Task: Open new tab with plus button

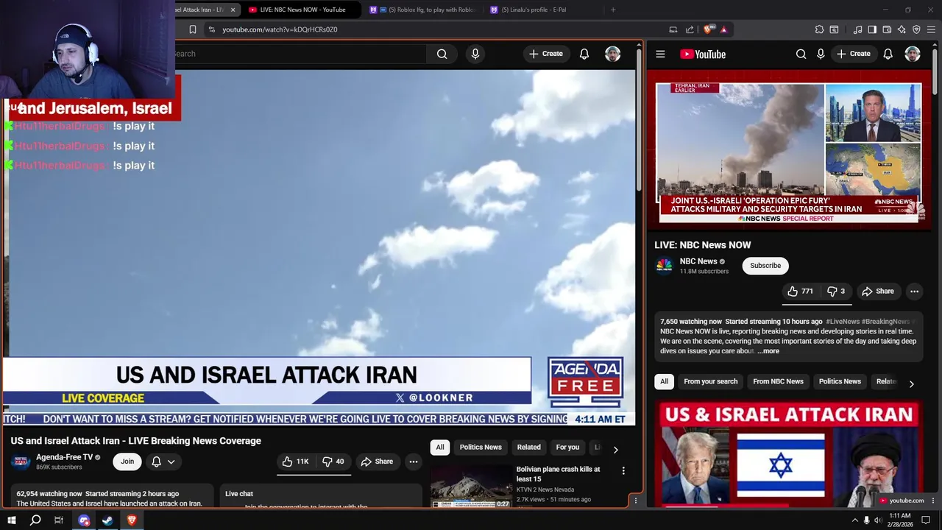Action: [x=613, y=10]
